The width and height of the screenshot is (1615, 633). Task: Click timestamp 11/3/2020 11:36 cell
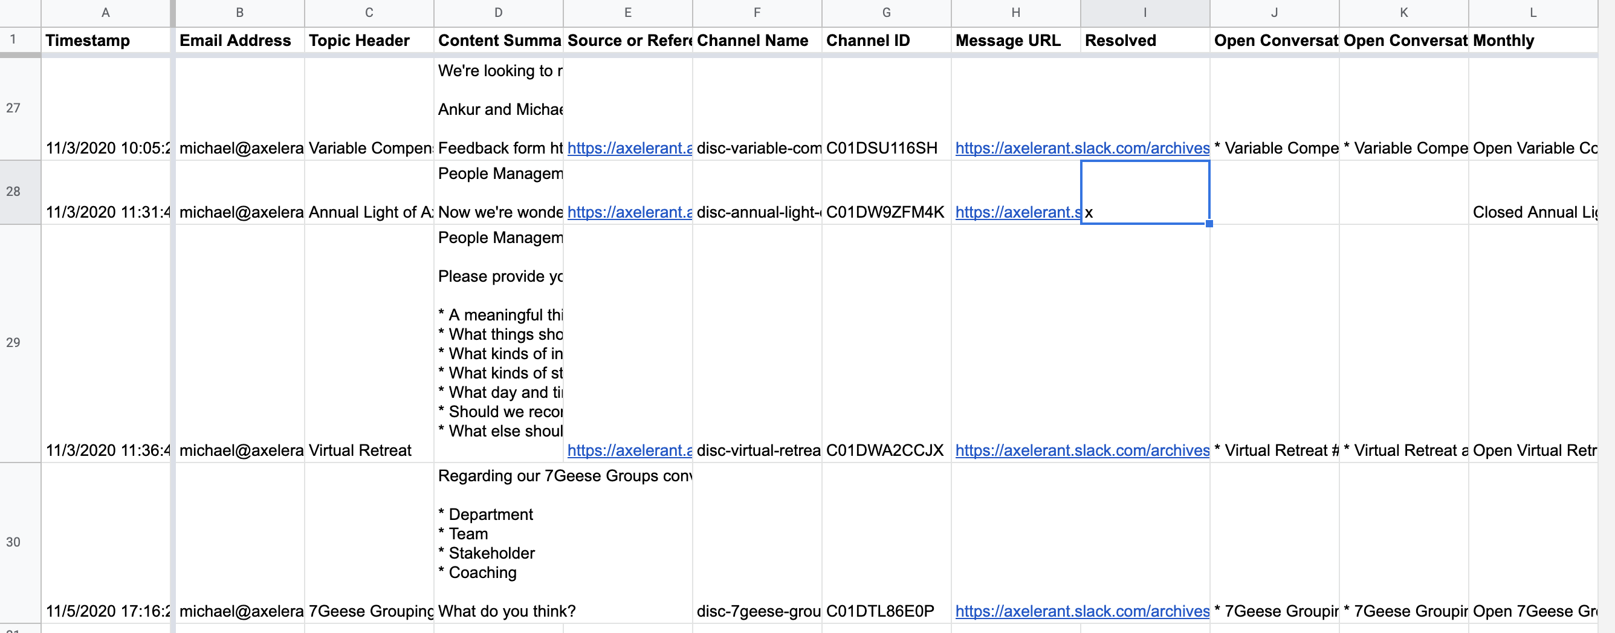point(105,343)
